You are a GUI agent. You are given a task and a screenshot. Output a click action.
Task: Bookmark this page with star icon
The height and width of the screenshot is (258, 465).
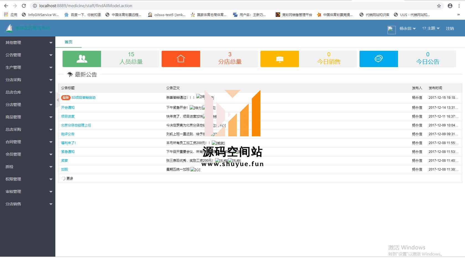point(439,6)
